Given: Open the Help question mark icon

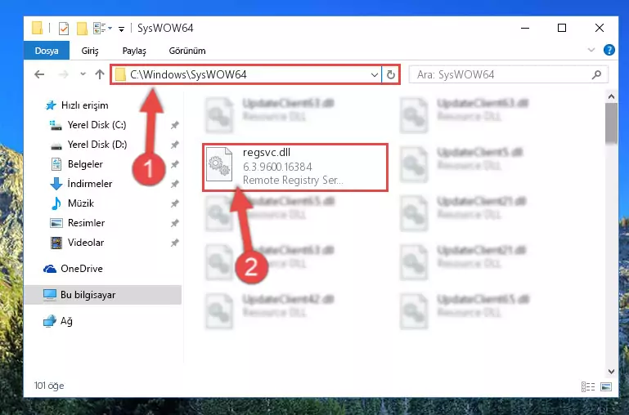Looking at the screenshot, I should coord(609,50).
